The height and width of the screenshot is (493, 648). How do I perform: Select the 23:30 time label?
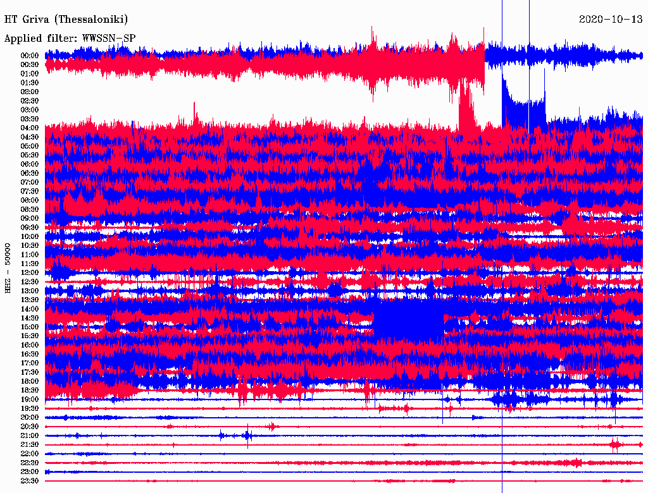point(30,481)
